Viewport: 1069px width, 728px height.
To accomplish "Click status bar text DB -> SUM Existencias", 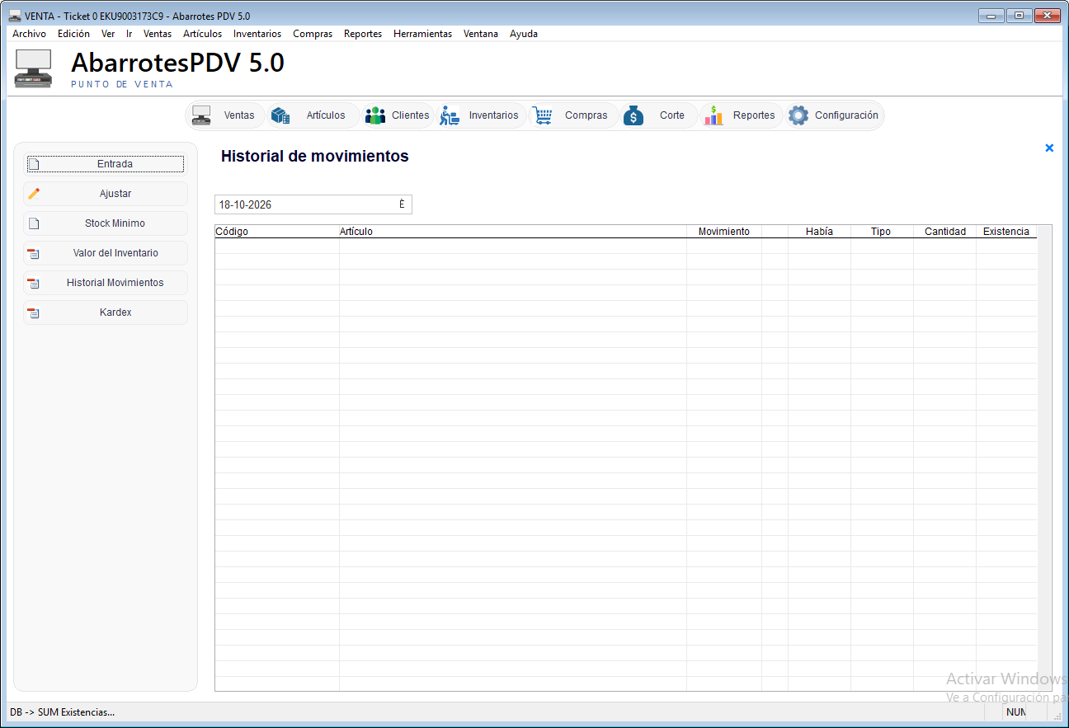I will tap(62, 712).
